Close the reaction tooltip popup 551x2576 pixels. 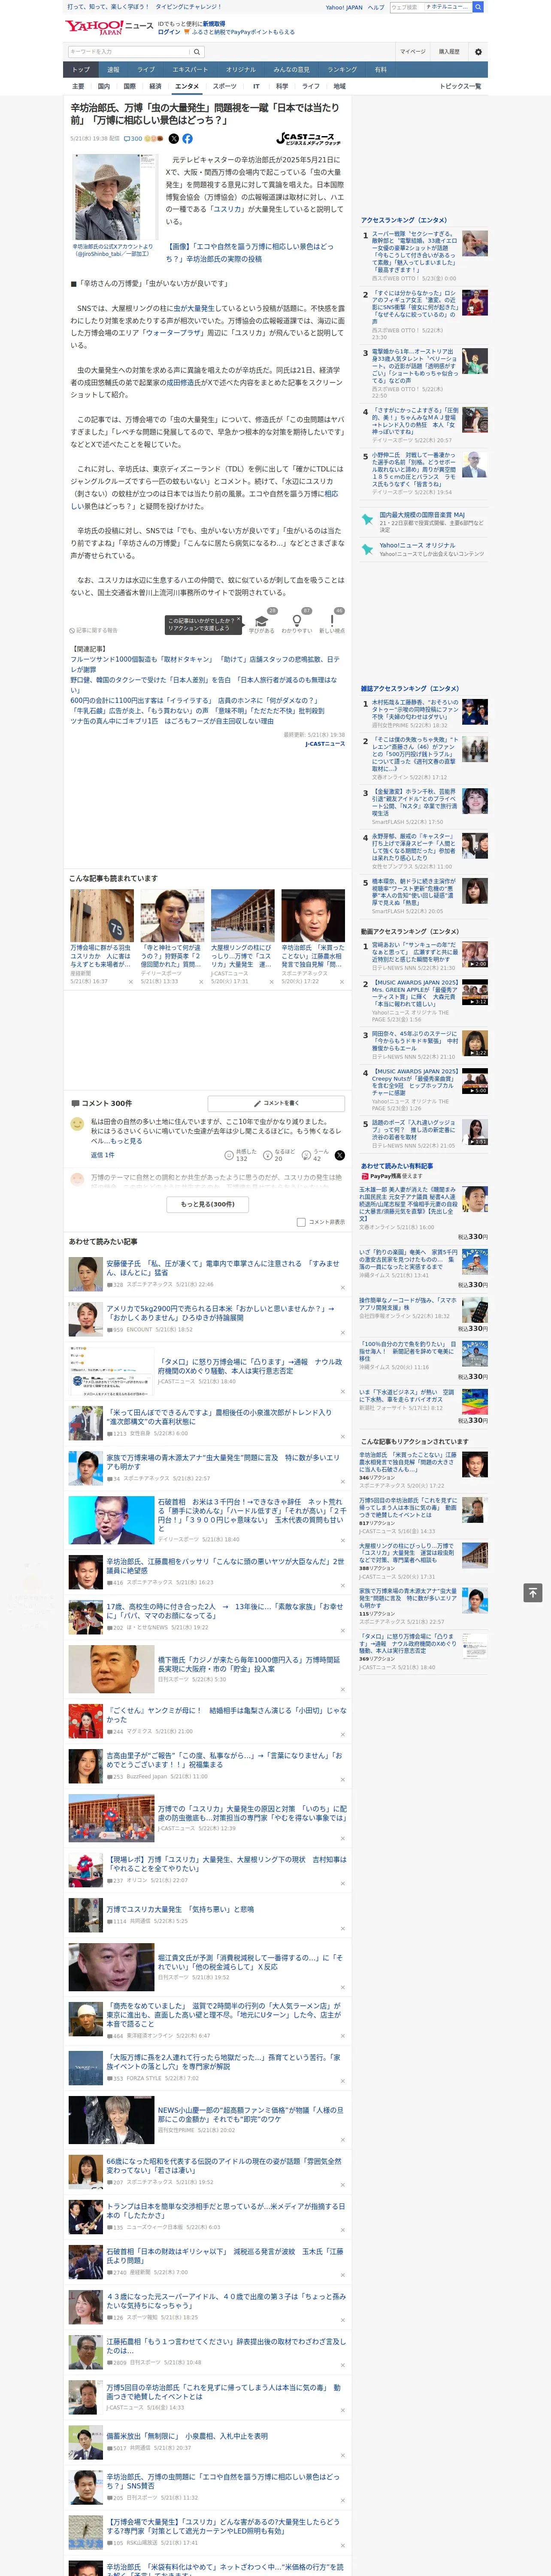(x=239, y=619)
